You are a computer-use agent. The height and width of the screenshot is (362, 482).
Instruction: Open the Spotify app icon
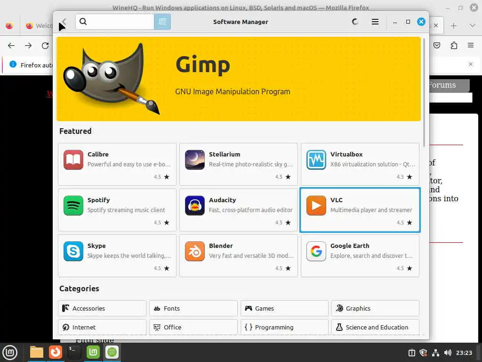(x=73, y=206)
